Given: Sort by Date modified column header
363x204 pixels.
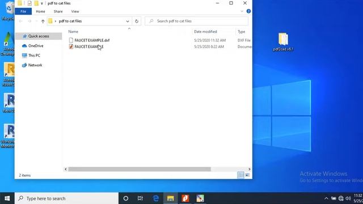Looking at the screenshot, I should tap(205, 32).
